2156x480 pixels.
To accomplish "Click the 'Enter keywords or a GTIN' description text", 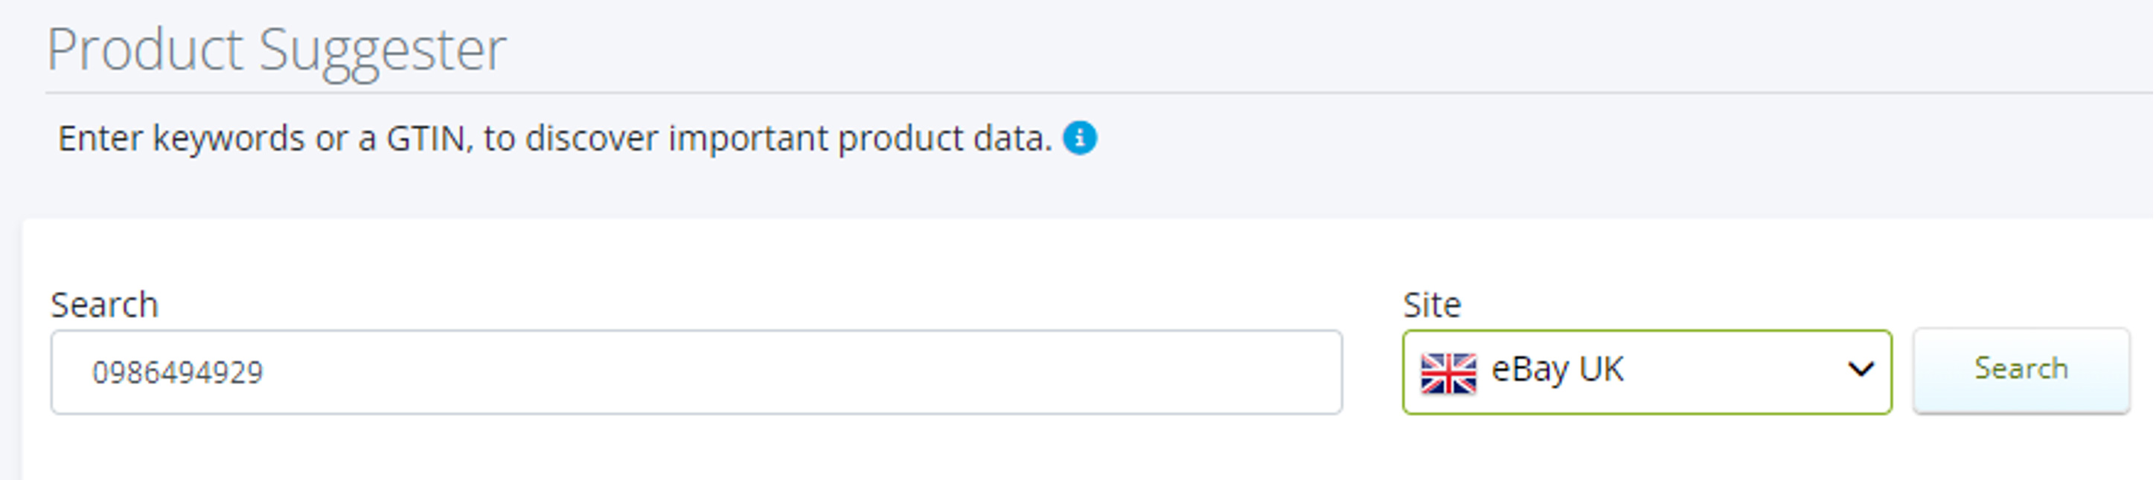I will (555, 139).
